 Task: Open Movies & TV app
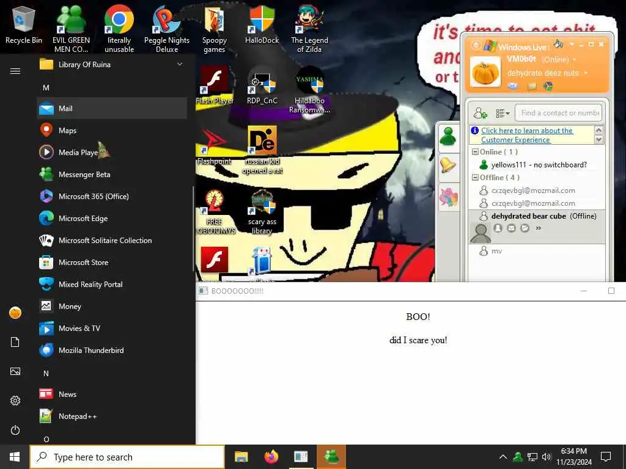pyautogui.click(x=112, y=328)
